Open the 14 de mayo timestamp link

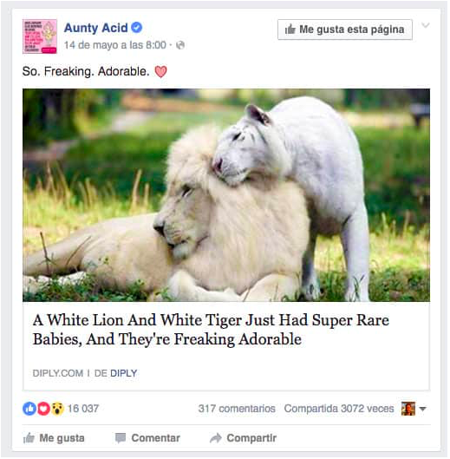tap(115, 45)
